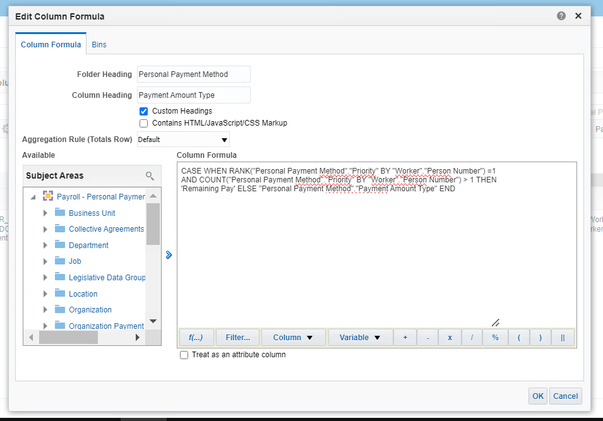The image size is (603, 421).
Task: Switch to the Bins tab
Action: pos(99,45)
